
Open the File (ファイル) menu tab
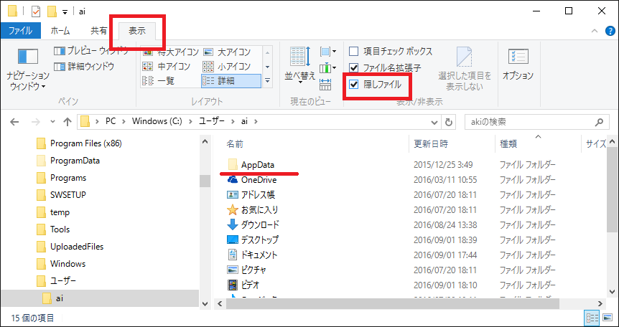click(20, 31)
